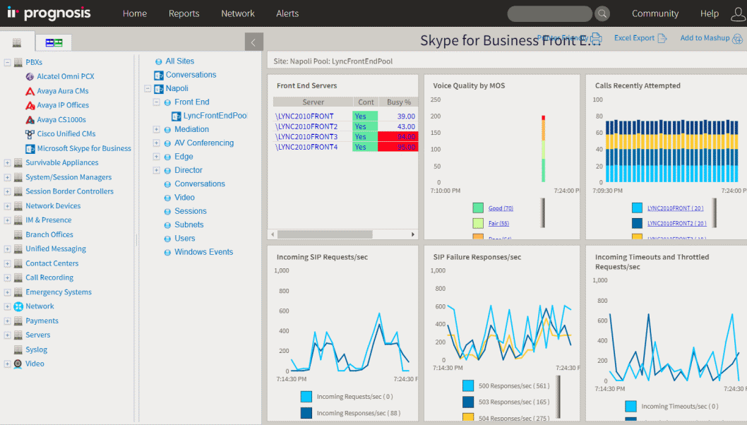The width and height of the screenshot is (747, 425).
Task: Expand the AV Conferencing node
Action: [x=156, y=143]
